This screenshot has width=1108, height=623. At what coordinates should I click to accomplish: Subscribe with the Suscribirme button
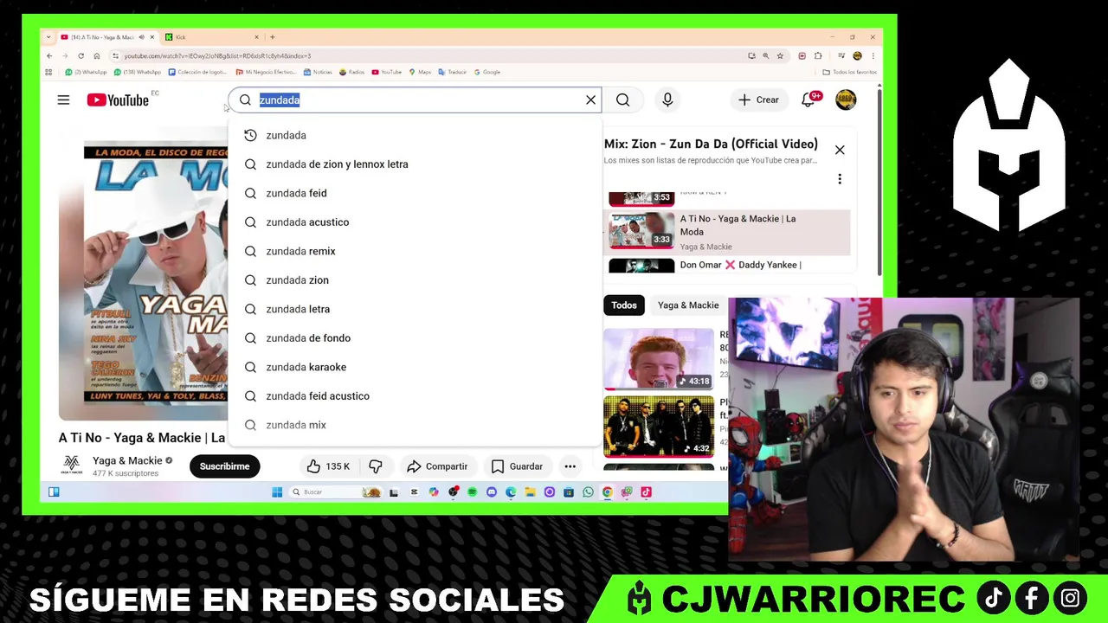[224, 466]
